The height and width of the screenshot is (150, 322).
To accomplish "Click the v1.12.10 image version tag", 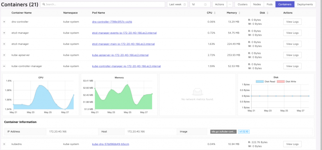I will (244, 132).
